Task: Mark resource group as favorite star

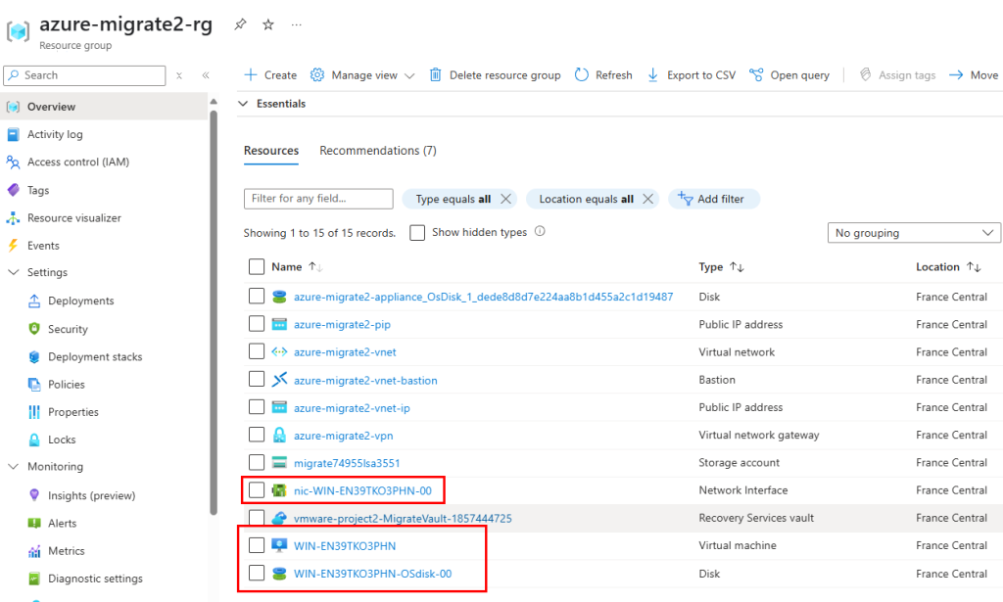Action: (268, 24)
